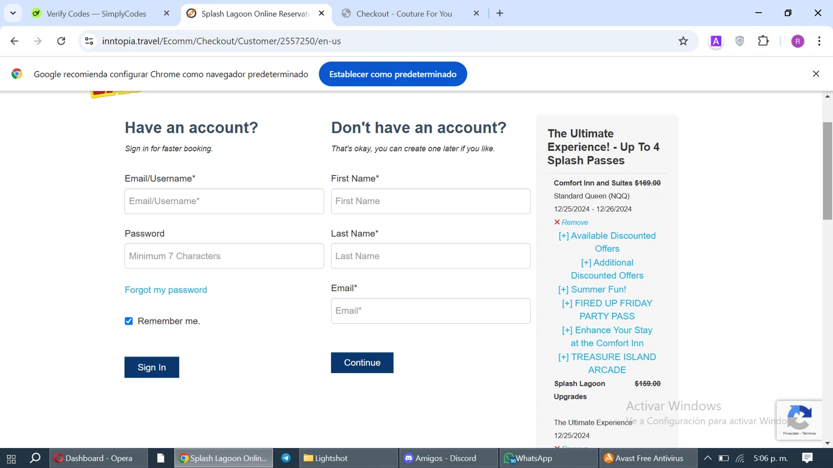Expand Additional Discounted Offers
Image resolution: width=833 pixels, height=468 pixels.
[x=607, y=269]
